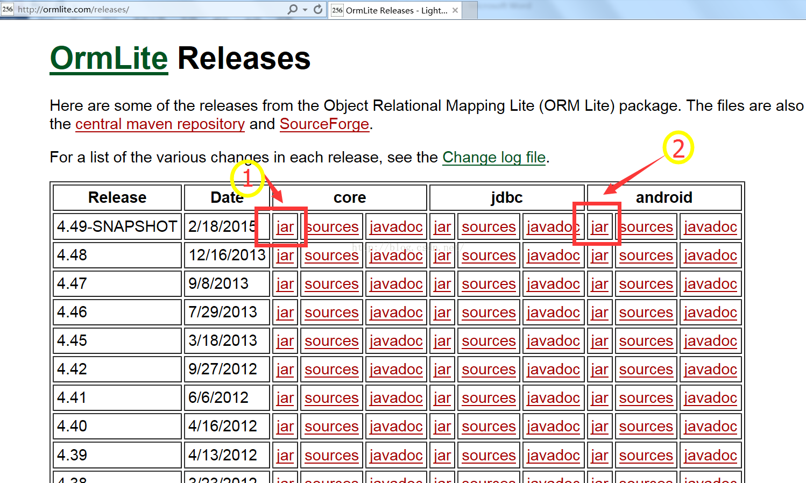Click the jdbc column header
Viewport: 806px width, 483px height.
tap(507, 197)
